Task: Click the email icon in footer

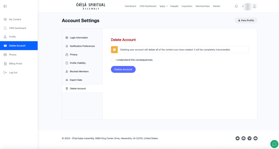Action: (x=238, y=138)
